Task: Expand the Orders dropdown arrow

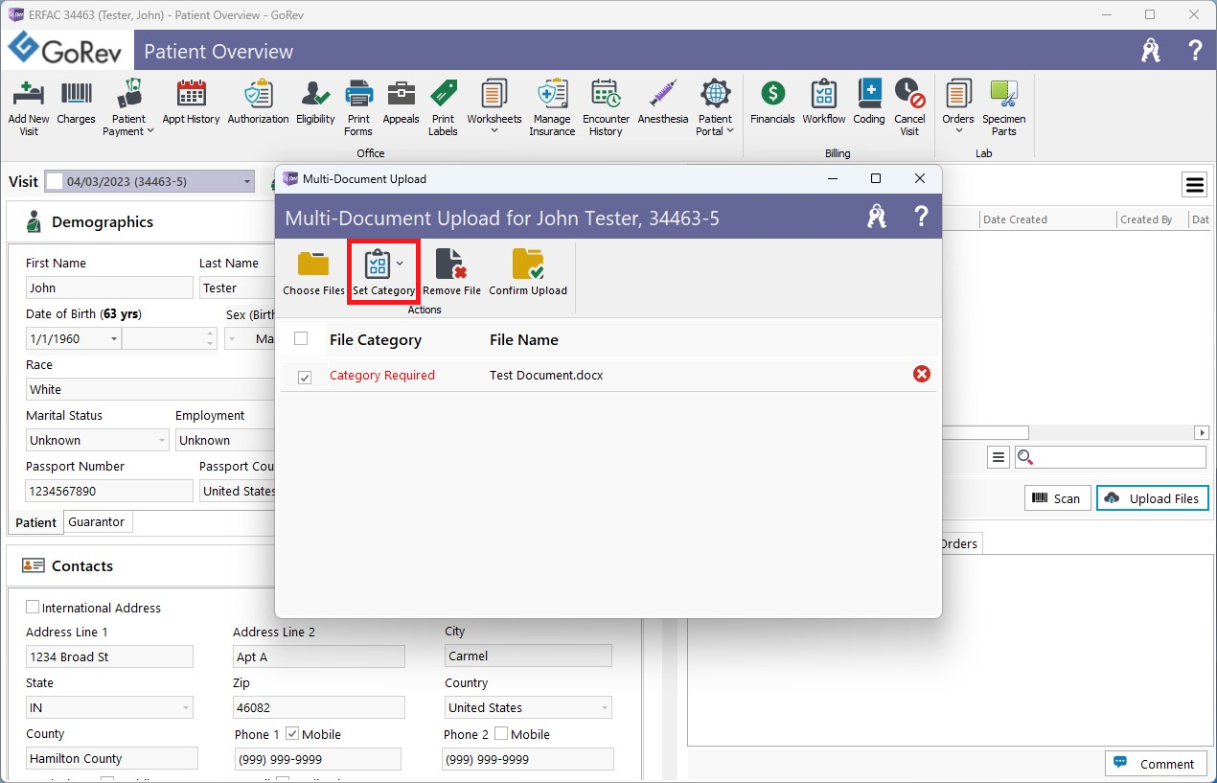Action: (x=958, y=132)
